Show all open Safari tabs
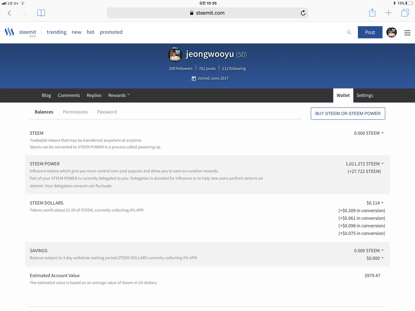415x311 pixels. [405, 13]
